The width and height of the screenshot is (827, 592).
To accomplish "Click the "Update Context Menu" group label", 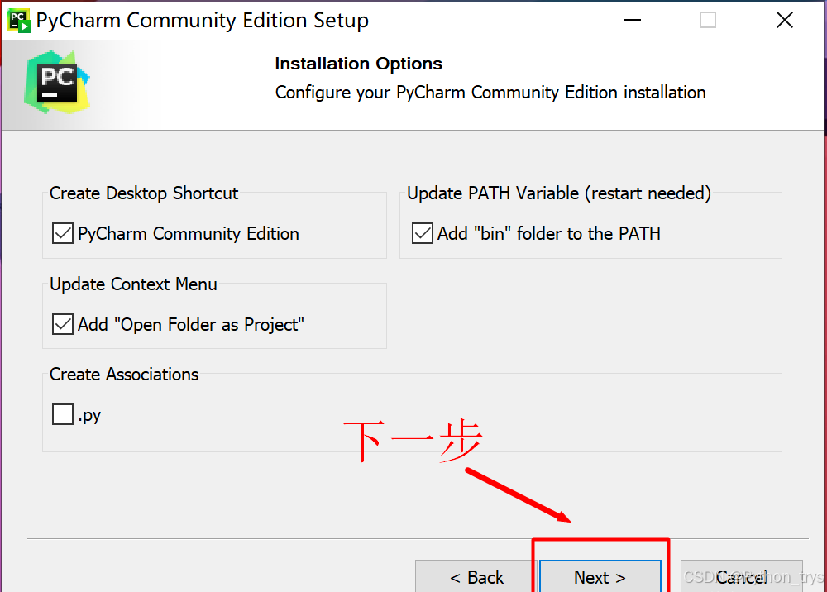I will coord(133,284).
